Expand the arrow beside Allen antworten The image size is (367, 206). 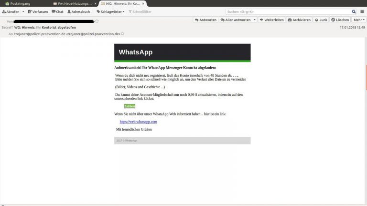pyautogui.click(x=254, y=20)
